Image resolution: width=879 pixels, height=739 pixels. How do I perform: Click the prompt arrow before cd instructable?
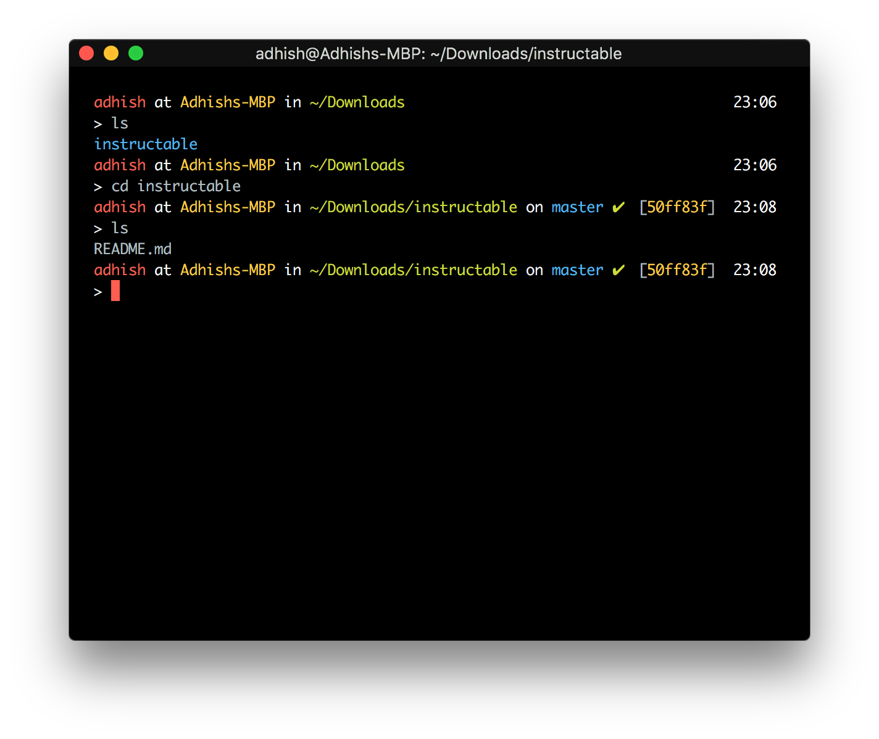pos(98,186)
